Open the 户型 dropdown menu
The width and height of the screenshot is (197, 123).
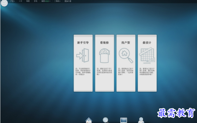point(12,1)
